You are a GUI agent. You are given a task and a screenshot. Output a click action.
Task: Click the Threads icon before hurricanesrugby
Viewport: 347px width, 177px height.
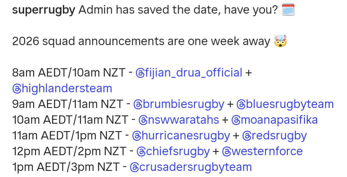pos(136,136)
